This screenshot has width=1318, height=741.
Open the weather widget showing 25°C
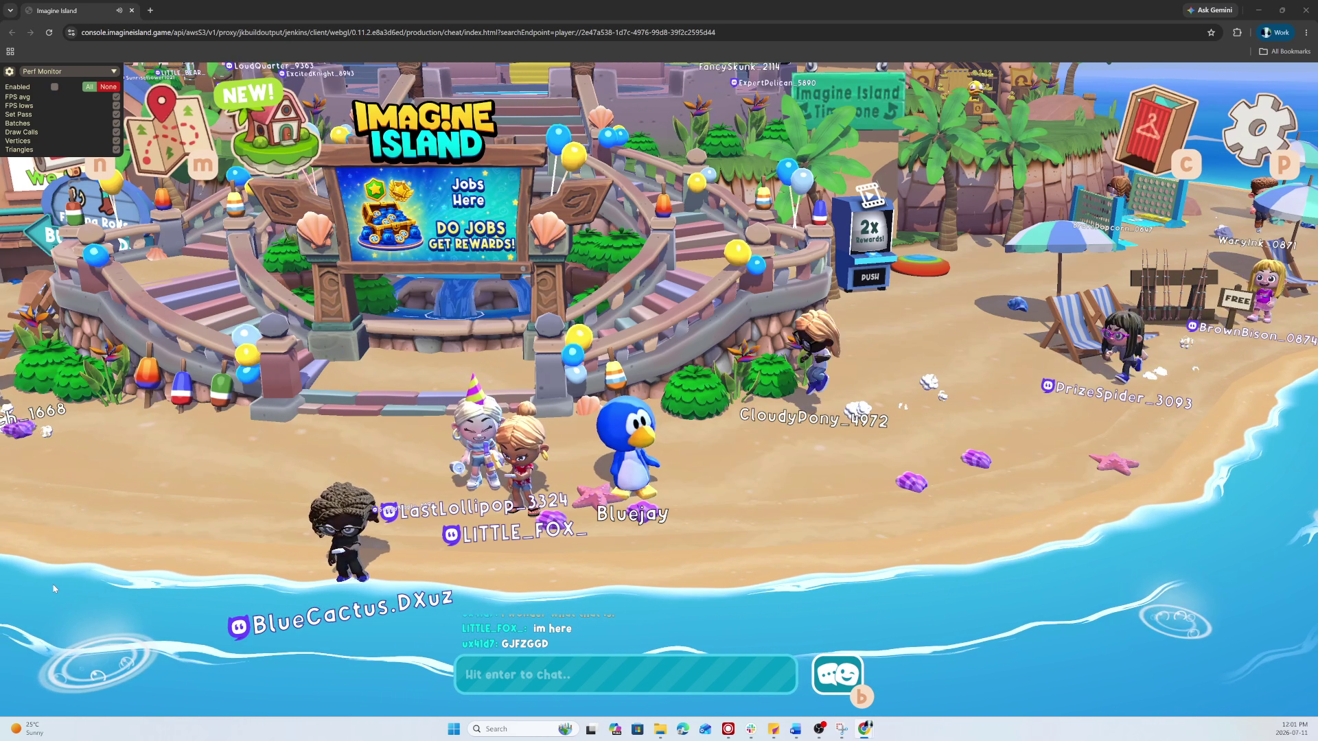[27, 729]
